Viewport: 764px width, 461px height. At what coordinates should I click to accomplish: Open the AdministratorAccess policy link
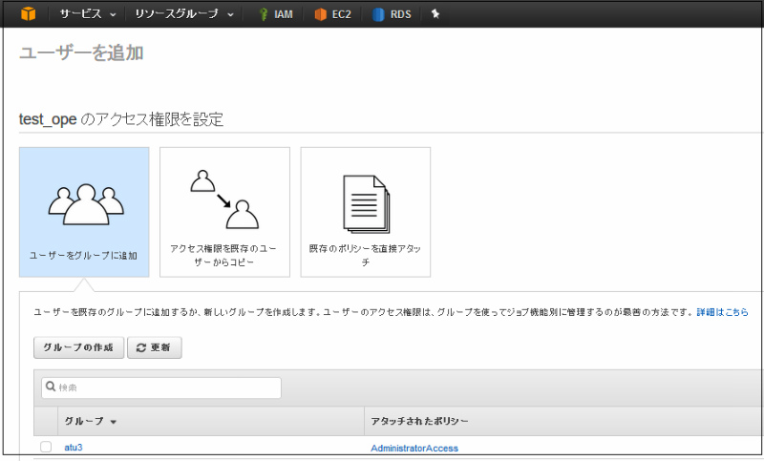(x=414, y=448)
